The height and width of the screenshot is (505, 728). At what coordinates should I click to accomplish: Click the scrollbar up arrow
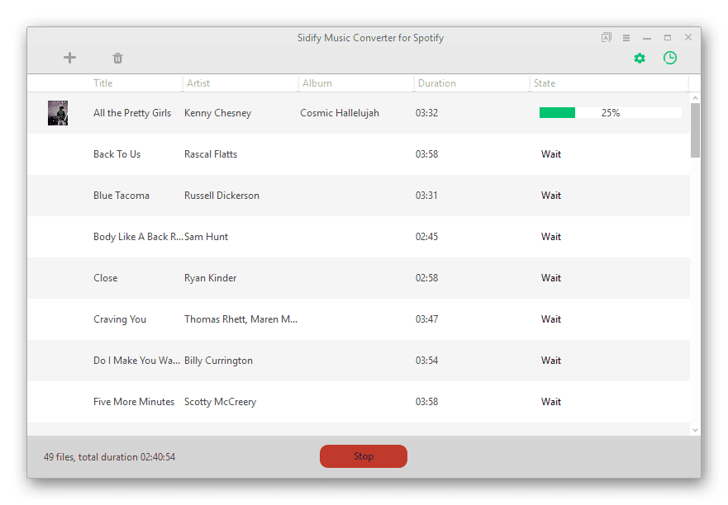pyautogui.click(x=695, y=98)
